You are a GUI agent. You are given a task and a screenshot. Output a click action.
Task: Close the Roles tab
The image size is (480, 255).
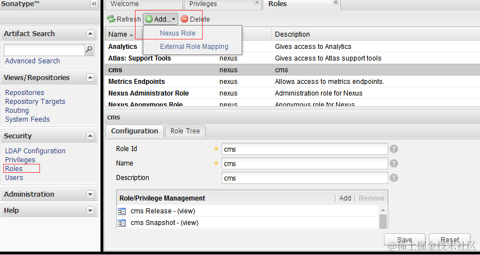coord(336,2)
